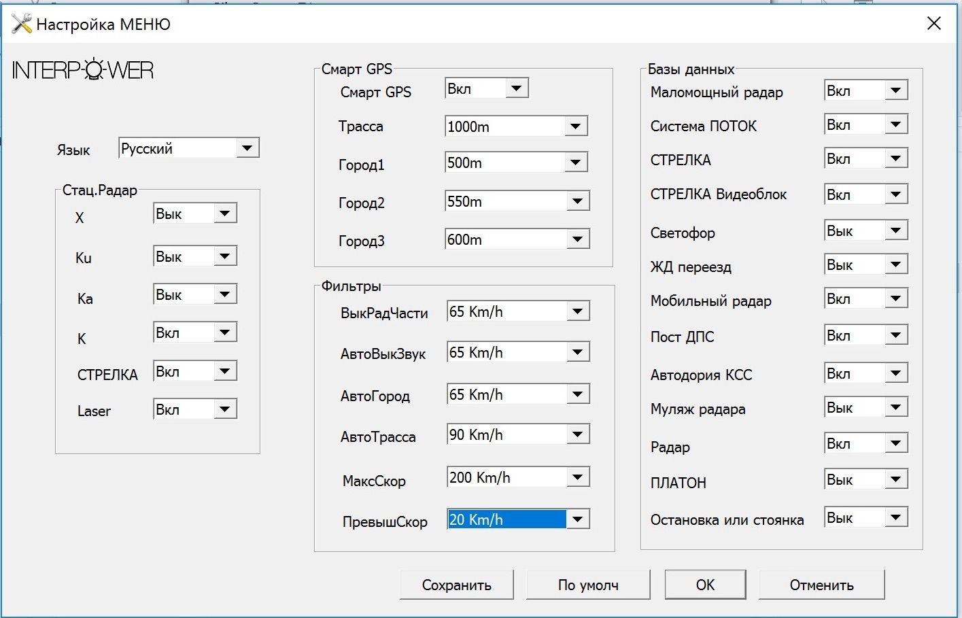This screenshot has height=618, width=962.
Task: Click the wrench settings icon in title bar
Action: [21, 24]
